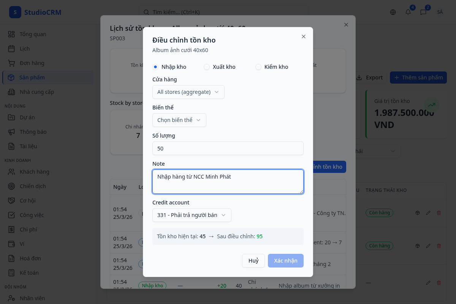Viewport: 456px width, 304px height.
Task: Open Đơn hàng in the sidebar
Action: (32, 63)
